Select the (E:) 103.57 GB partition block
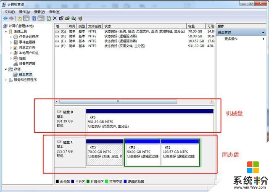Screen dimensions: 269x192 click(x=180, y=153)
